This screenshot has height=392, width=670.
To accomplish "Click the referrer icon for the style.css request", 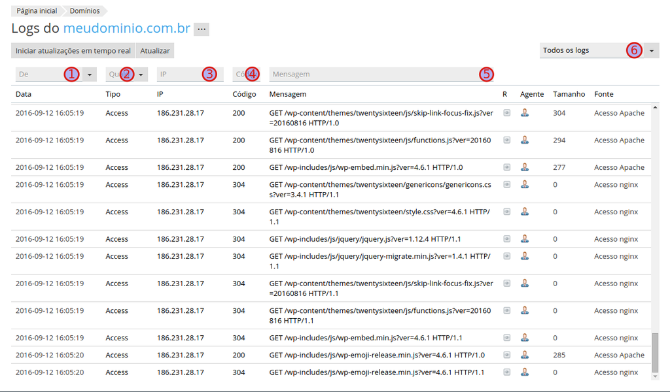I will pos(506,212).
